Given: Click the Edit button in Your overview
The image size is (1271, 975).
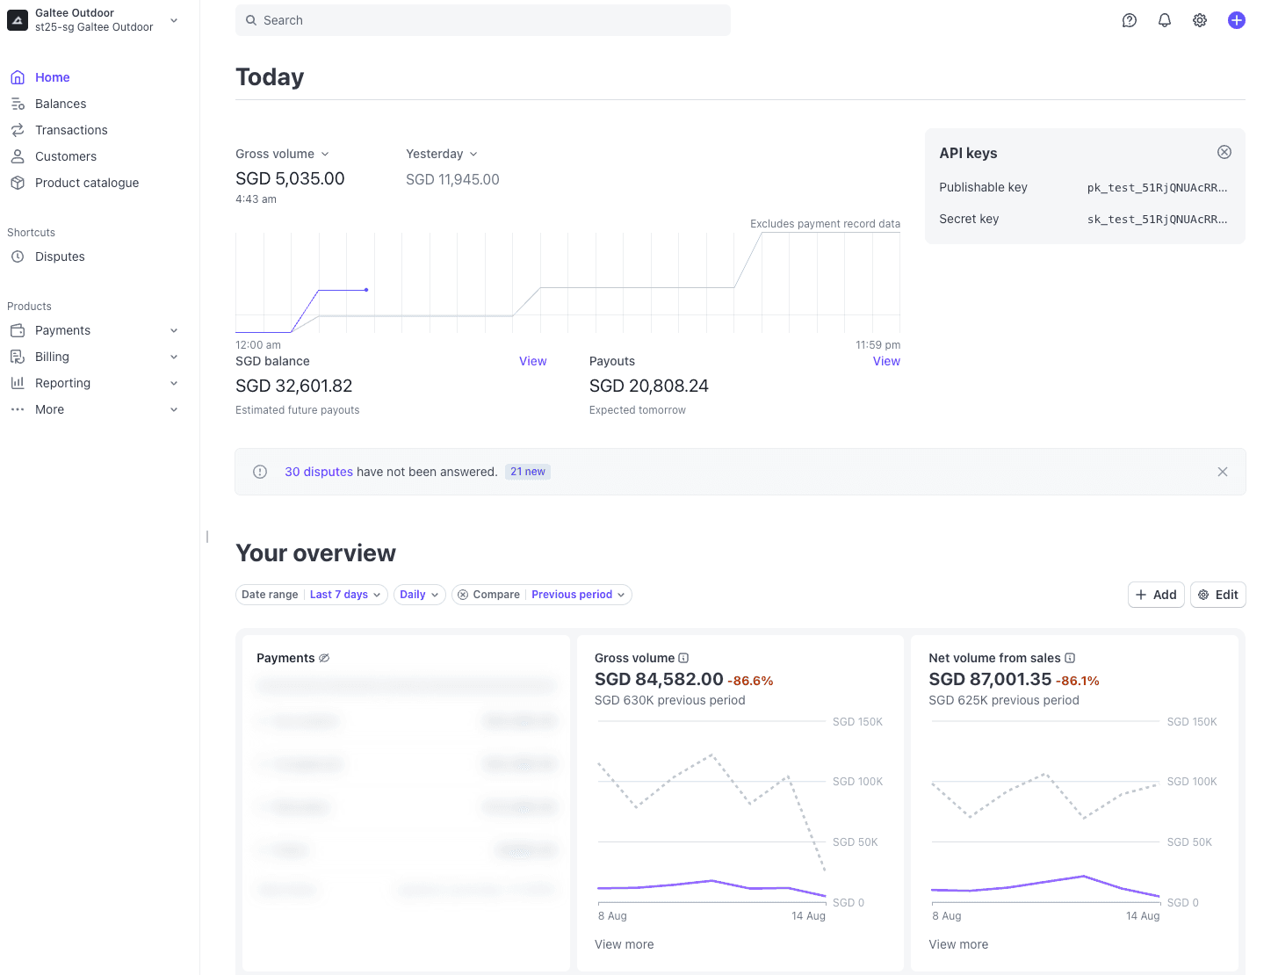Looking at the screenshot, I should [1217, 595].
